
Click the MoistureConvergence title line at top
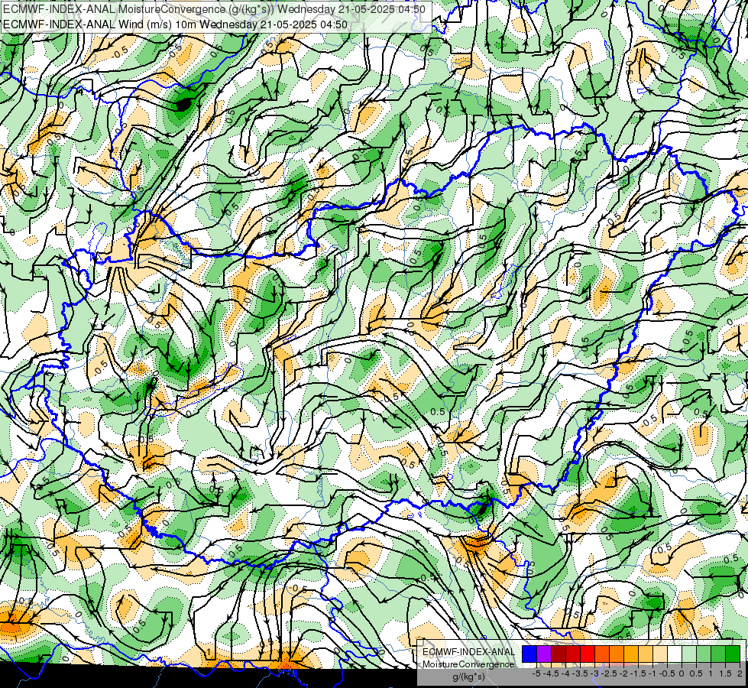tap(215, 9)
